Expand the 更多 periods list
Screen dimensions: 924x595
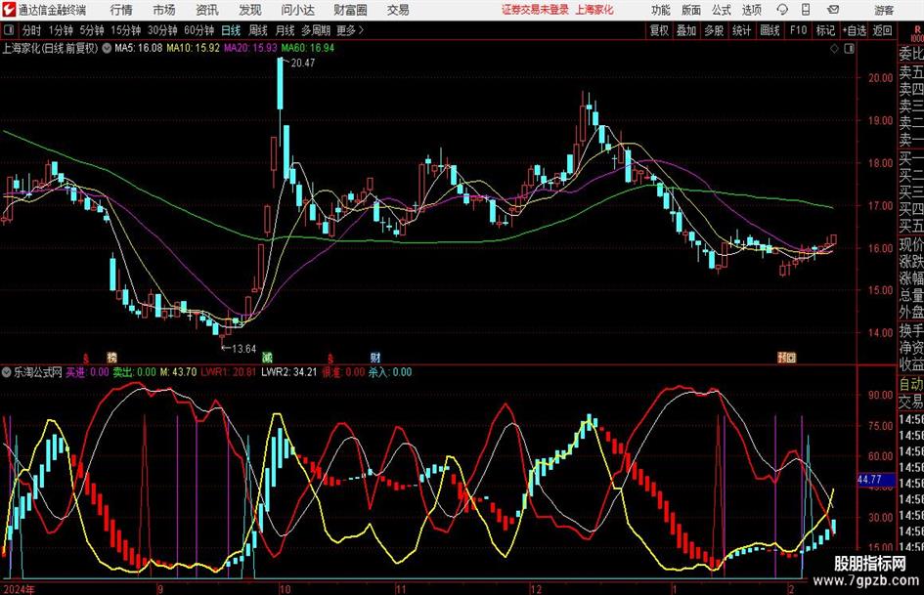click(350, 30)
